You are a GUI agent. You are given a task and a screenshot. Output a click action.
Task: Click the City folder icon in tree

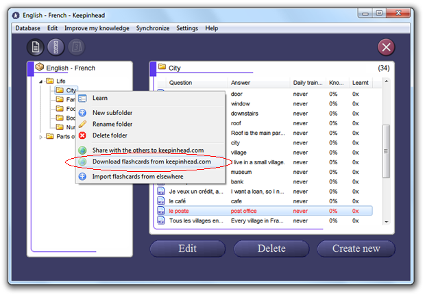(x=60, y=90)
